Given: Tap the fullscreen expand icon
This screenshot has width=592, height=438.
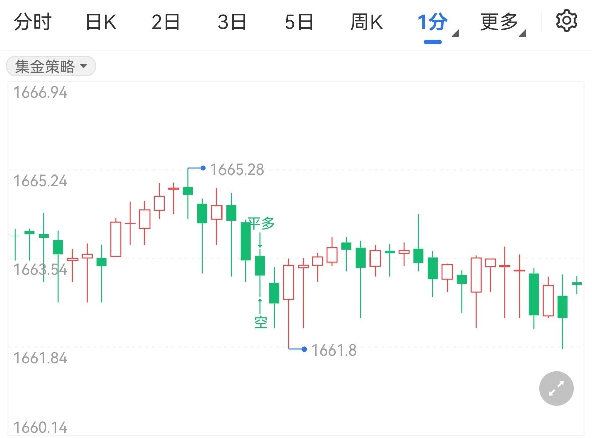Looking at the screenshot, I should click(x=556, y=389).
